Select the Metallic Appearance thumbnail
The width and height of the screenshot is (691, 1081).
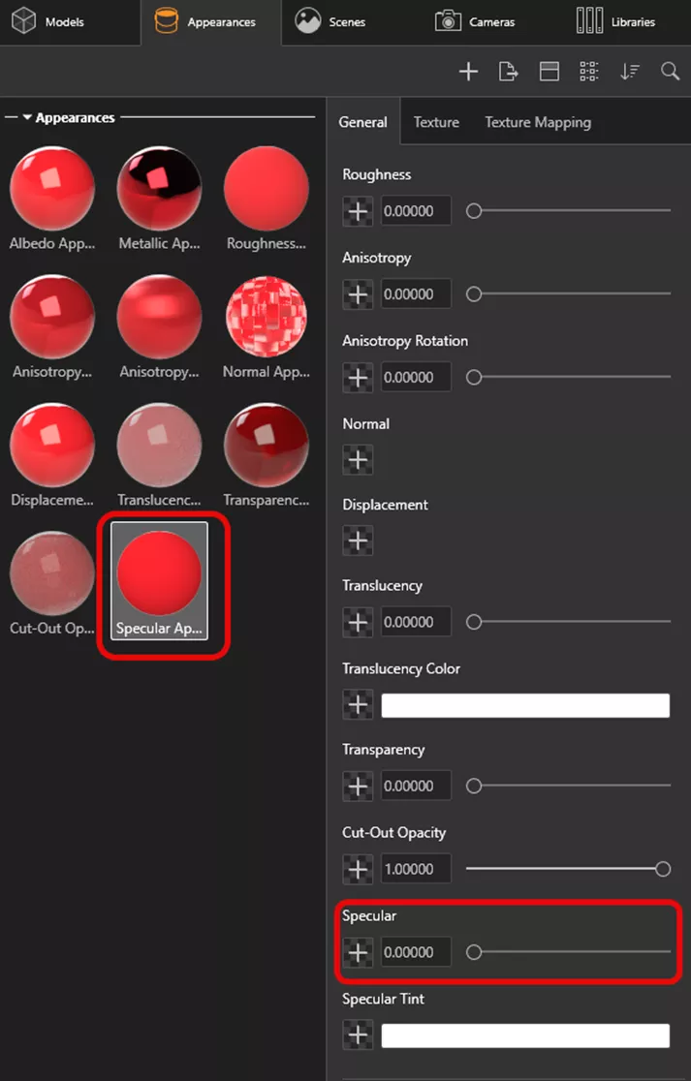pyautogui.click(x=159, y=190)
